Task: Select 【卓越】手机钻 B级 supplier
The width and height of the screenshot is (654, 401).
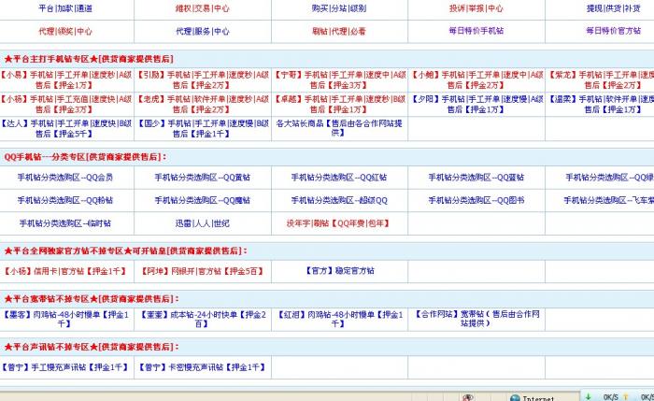Action: (x=339, y=104)
